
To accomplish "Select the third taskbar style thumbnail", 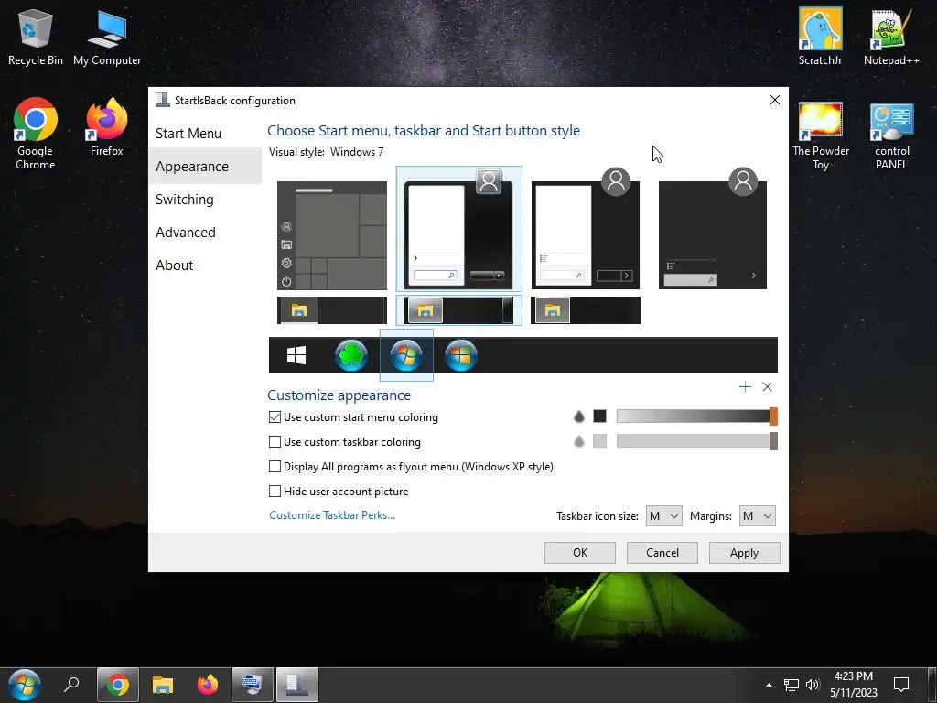I will (x=586, y=310).
